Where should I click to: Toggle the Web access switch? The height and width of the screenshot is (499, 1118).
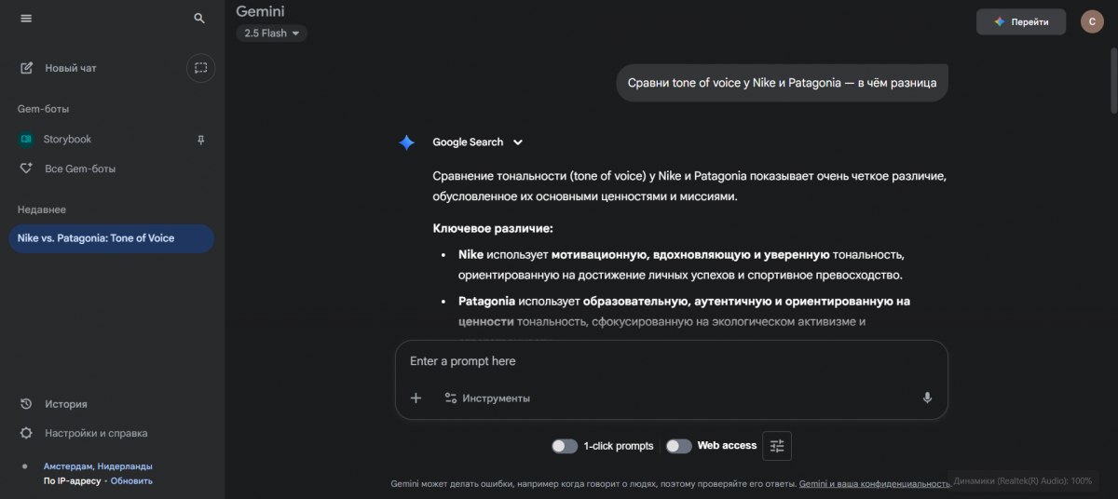678,446
